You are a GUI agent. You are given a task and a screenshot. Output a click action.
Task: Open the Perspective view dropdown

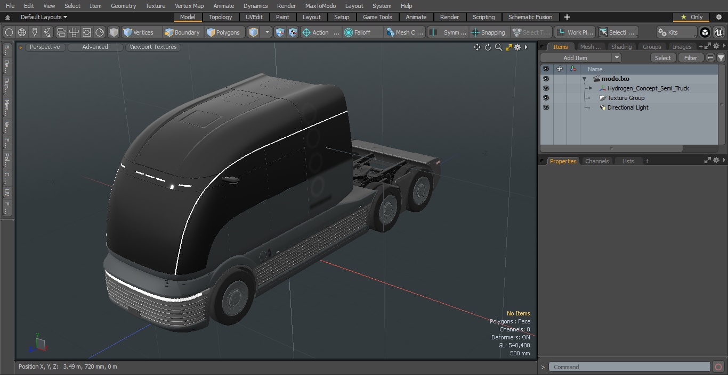[45, 47]
